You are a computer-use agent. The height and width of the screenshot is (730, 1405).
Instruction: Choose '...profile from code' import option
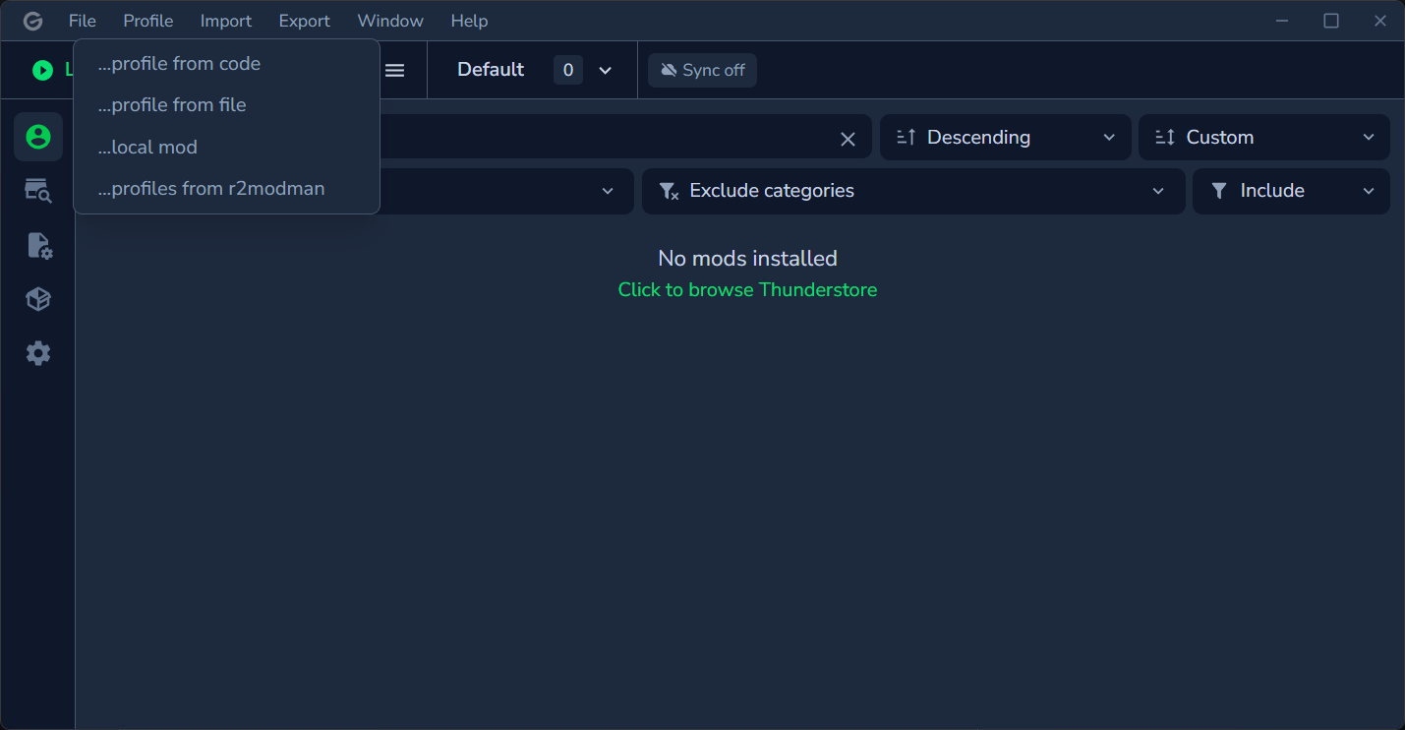pyautogui.click(x=226, y=64)
